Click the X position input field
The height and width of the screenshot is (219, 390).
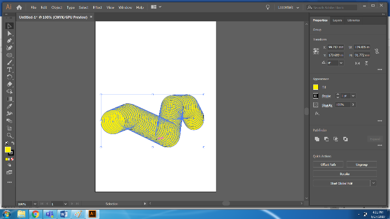[x=336, y=47]
